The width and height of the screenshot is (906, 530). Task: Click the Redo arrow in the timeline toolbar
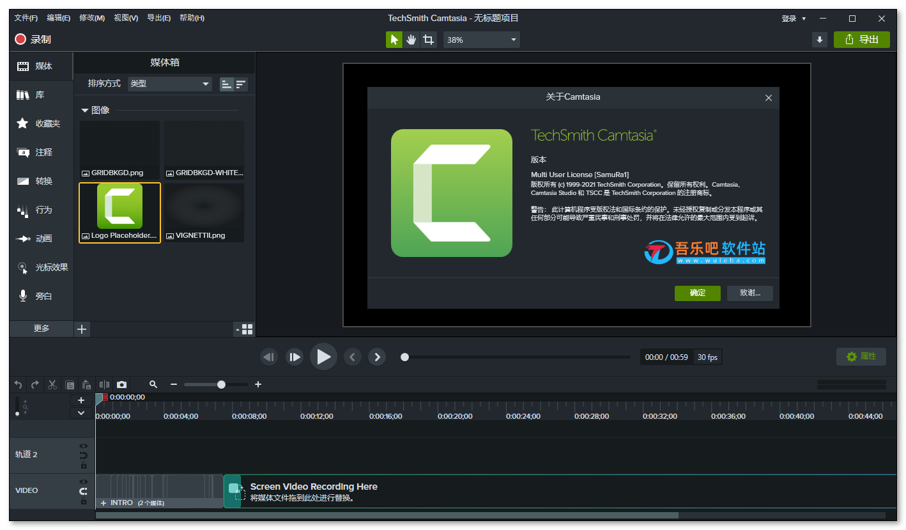point(35,384)
